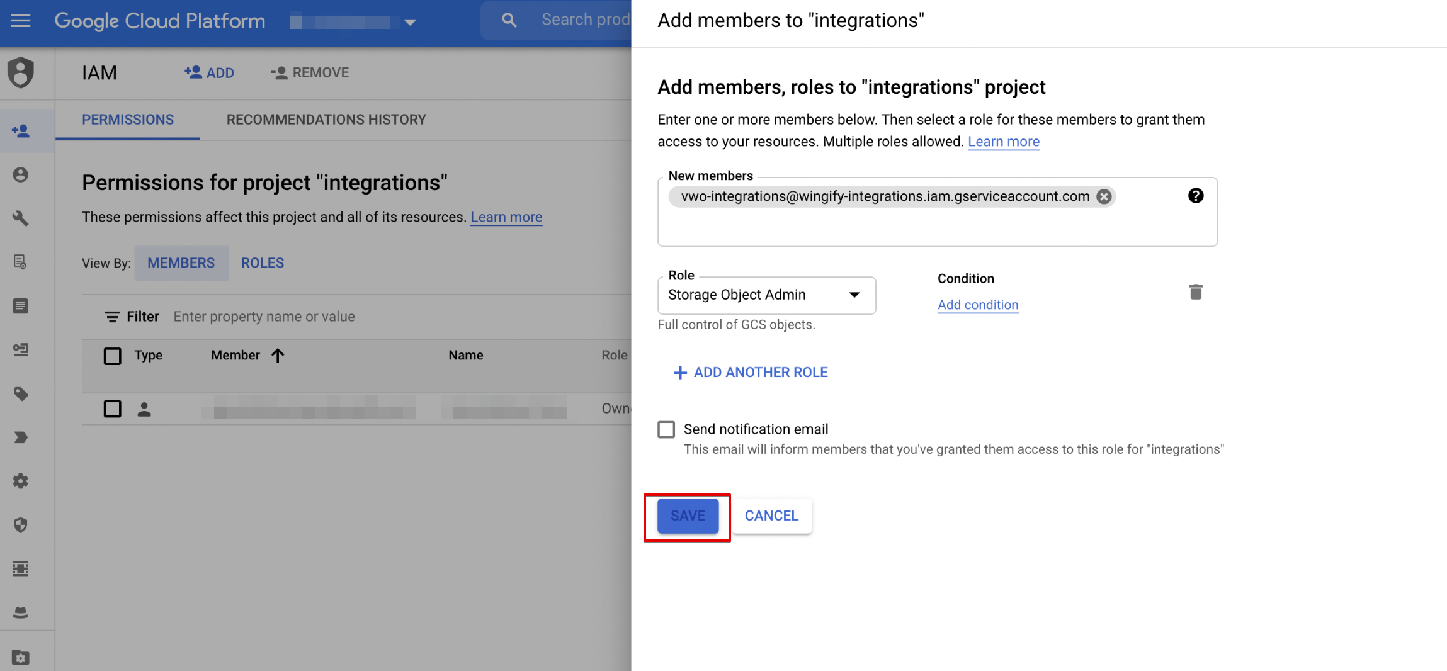Open the service accounts sidebar icon
This screenshot has width=1447, height=671.
click(x=21, y=349)
